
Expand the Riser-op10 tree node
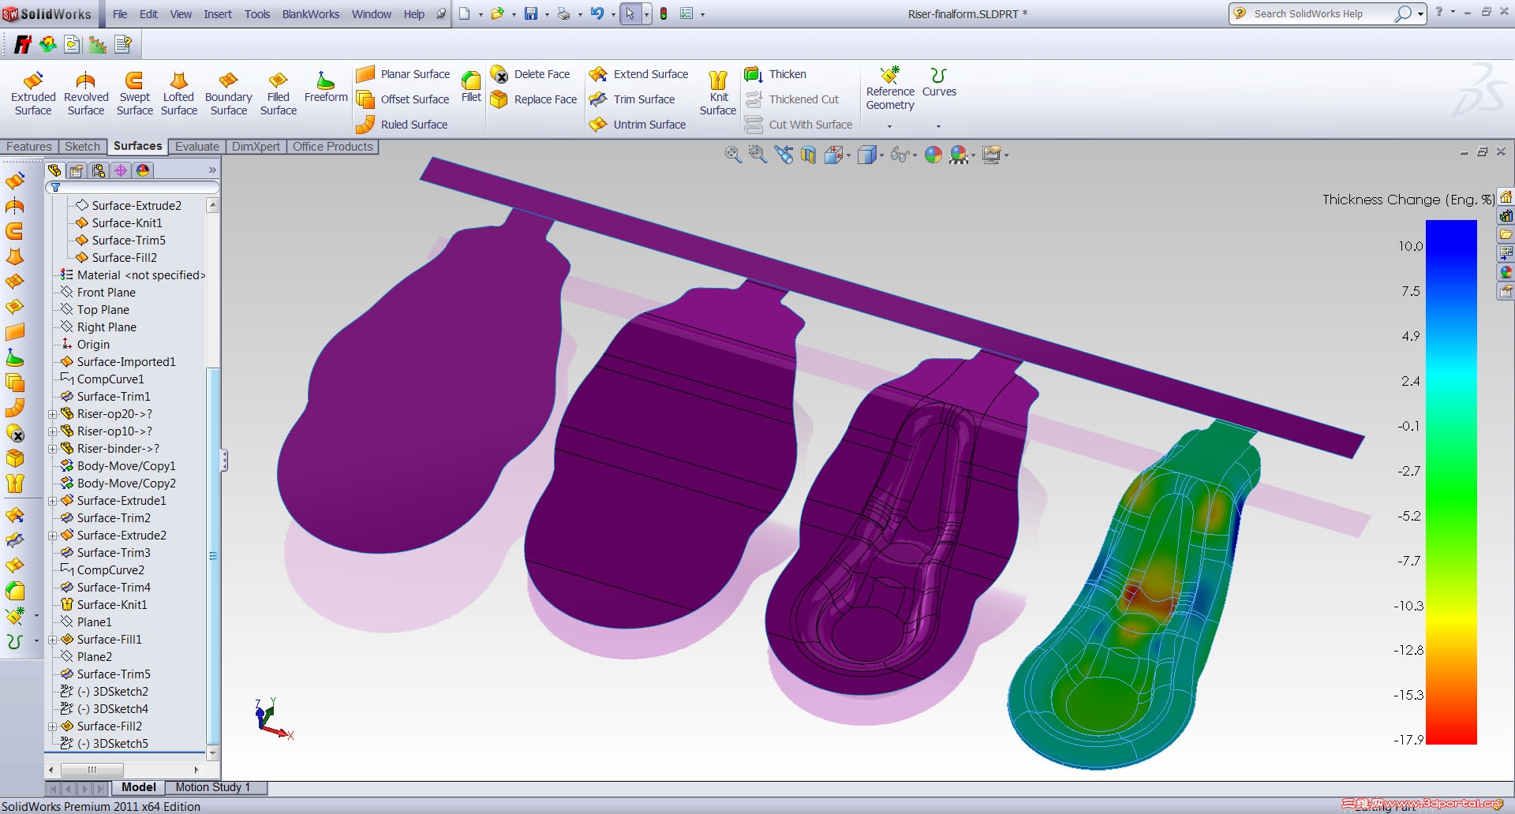pyautogui.click(x=53, y=431)
